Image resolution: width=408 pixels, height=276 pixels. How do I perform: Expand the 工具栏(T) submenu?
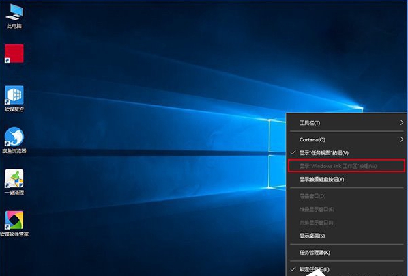tap(347, 123)
